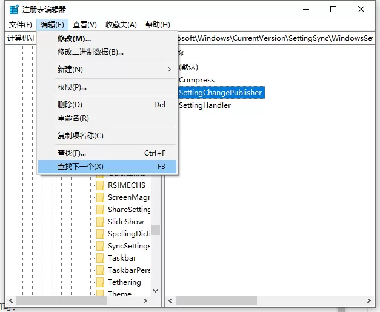The height and width of the screenshot is (312, 380).
Task: Select 查找下一个(X) menu entry
Action: click(x=107, y=167)
